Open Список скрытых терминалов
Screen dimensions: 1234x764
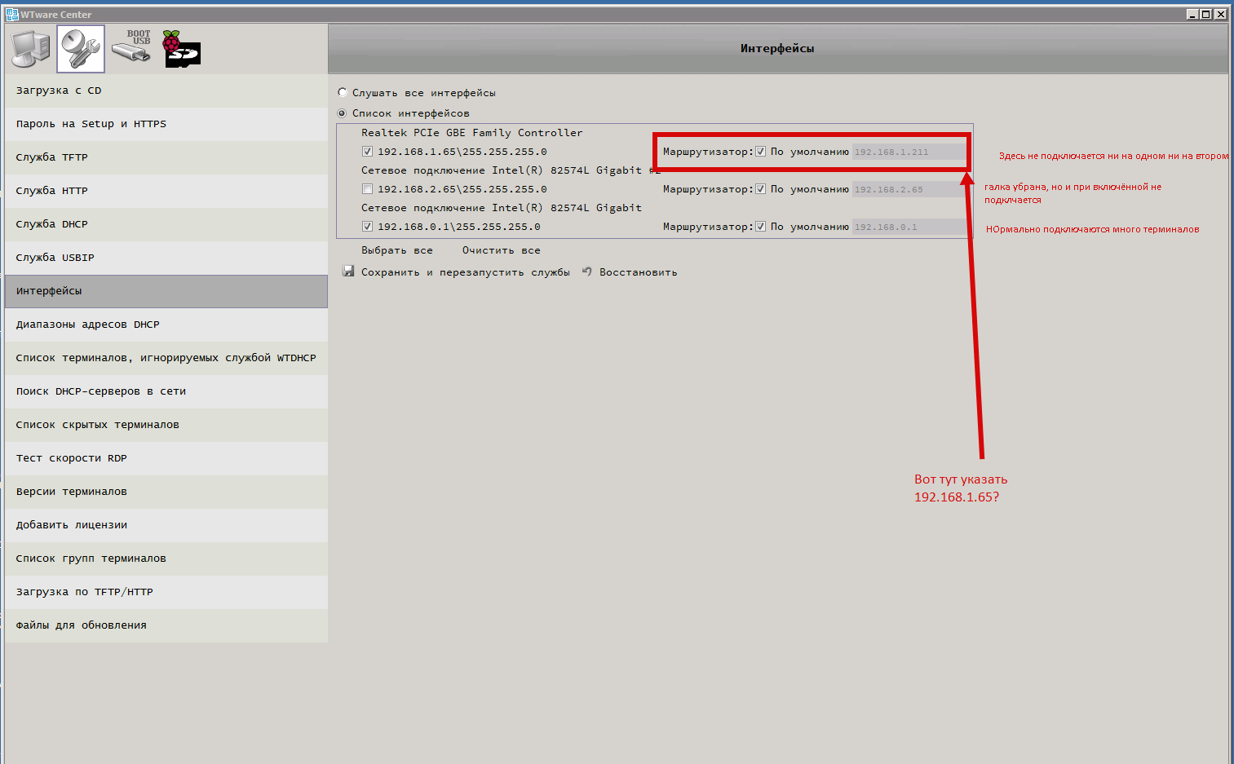166,425
